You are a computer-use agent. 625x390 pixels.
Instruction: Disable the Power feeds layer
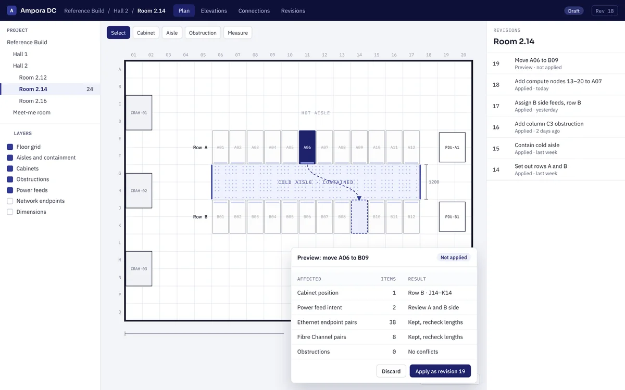click(x=10, y=190)
